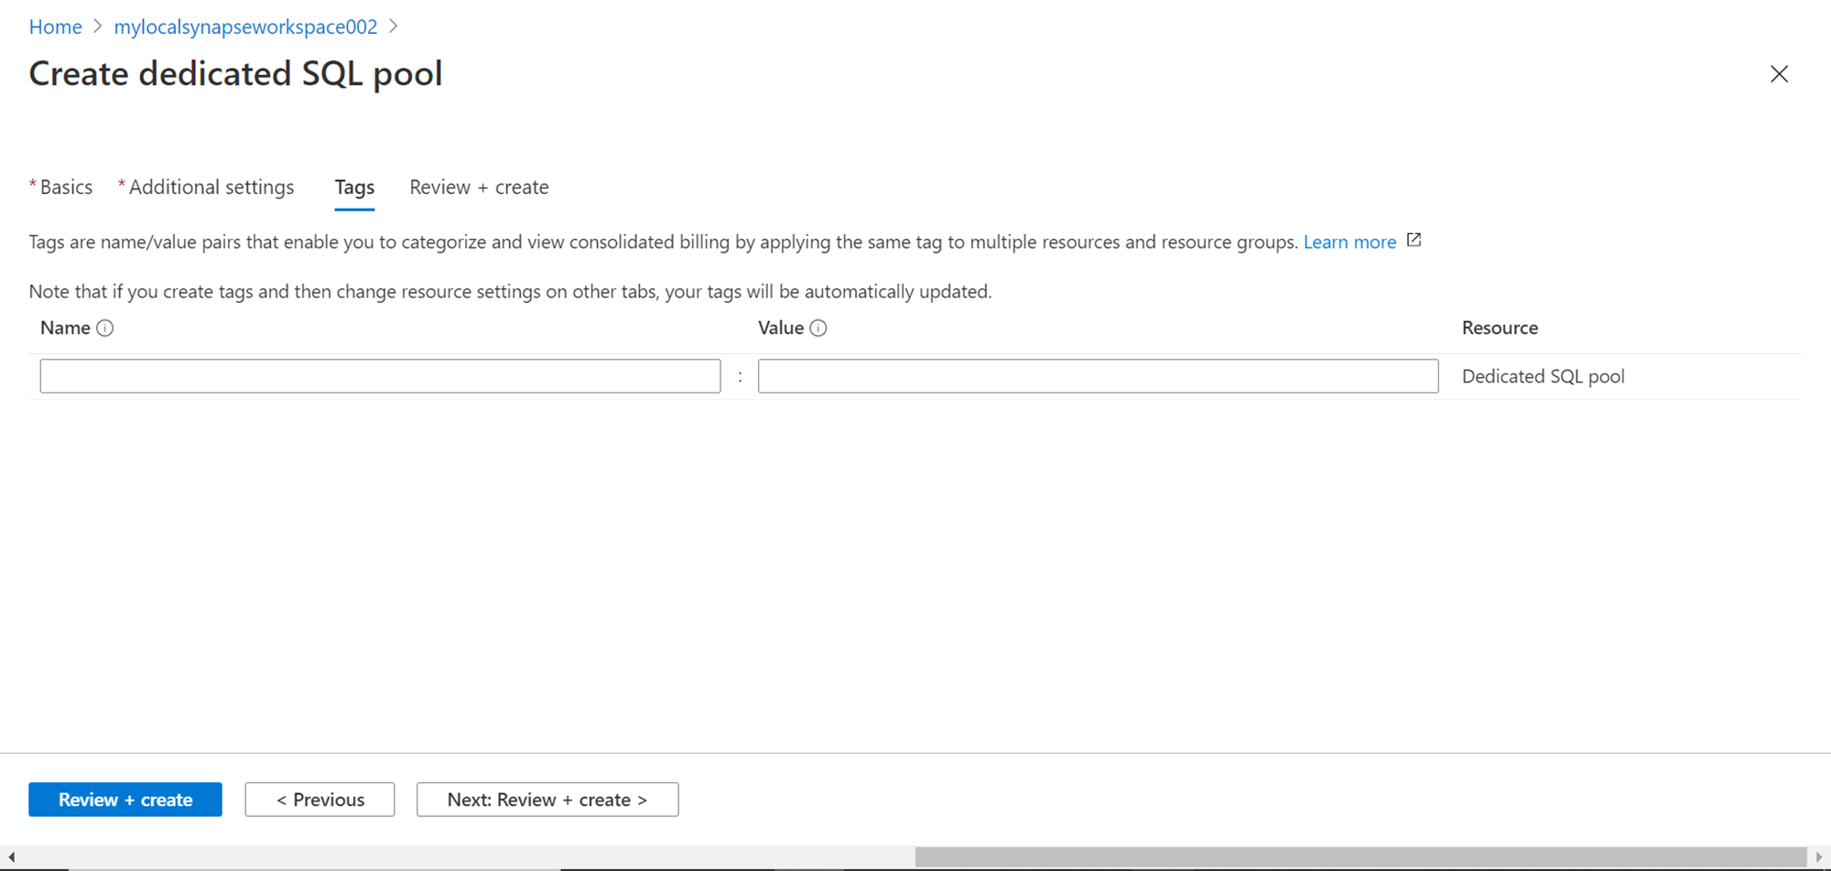The width and height of the screenshot is (1831, 871).
Task: Click breadcrumb chevron after Home
Action: (x=98, y=27)
